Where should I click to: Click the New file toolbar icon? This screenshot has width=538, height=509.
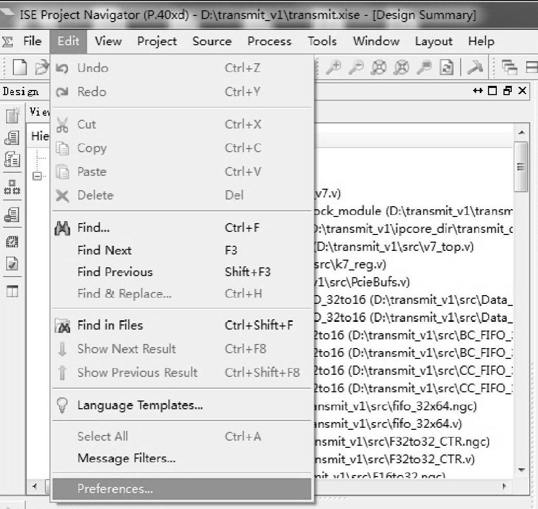[x=20, y=67]
